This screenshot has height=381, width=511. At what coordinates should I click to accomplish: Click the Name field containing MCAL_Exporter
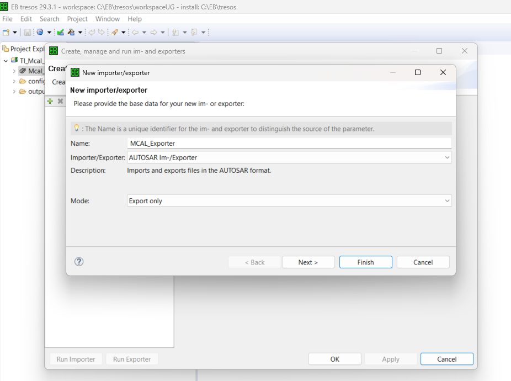point(289,144)
